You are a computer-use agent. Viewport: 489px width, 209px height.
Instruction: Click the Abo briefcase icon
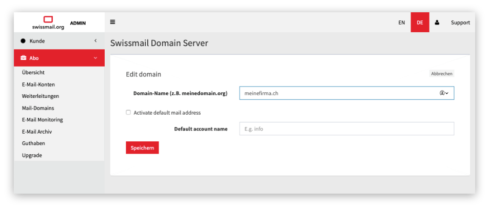pos(23,58)
